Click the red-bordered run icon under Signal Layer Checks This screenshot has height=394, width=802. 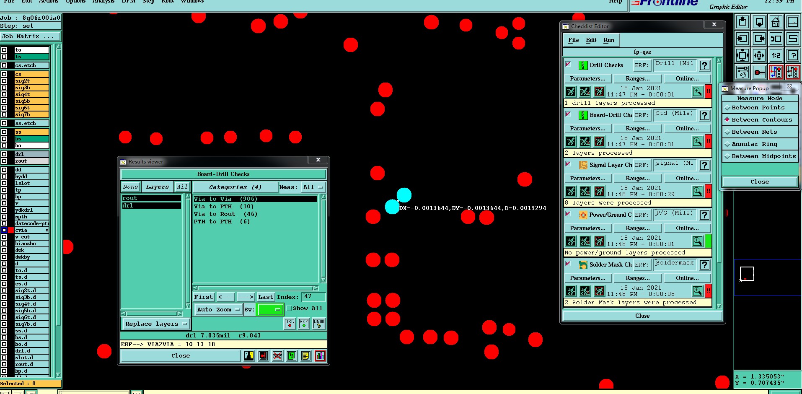(600, 191)
